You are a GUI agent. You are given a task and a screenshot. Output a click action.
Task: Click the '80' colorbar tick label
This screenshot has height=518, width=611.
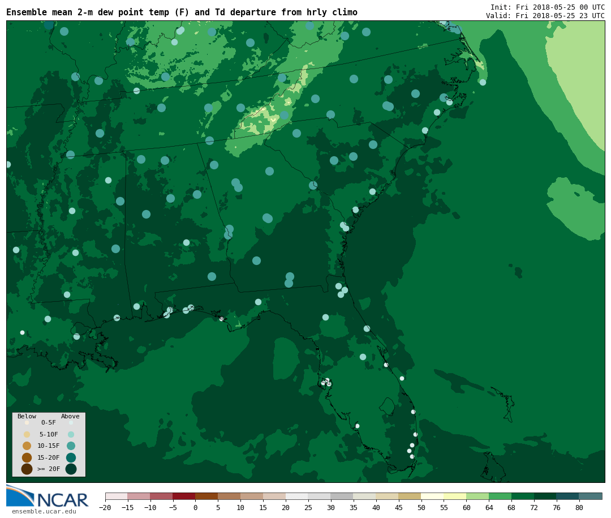[x=579, y=507]
